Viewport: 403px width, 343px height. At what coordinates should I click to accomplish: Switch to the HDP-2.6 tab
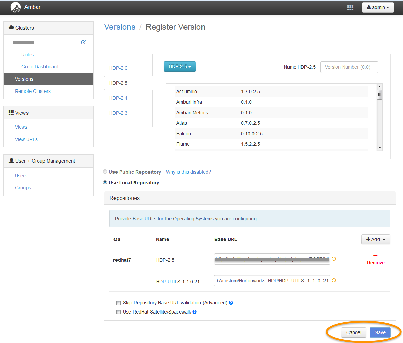point(118,68)
